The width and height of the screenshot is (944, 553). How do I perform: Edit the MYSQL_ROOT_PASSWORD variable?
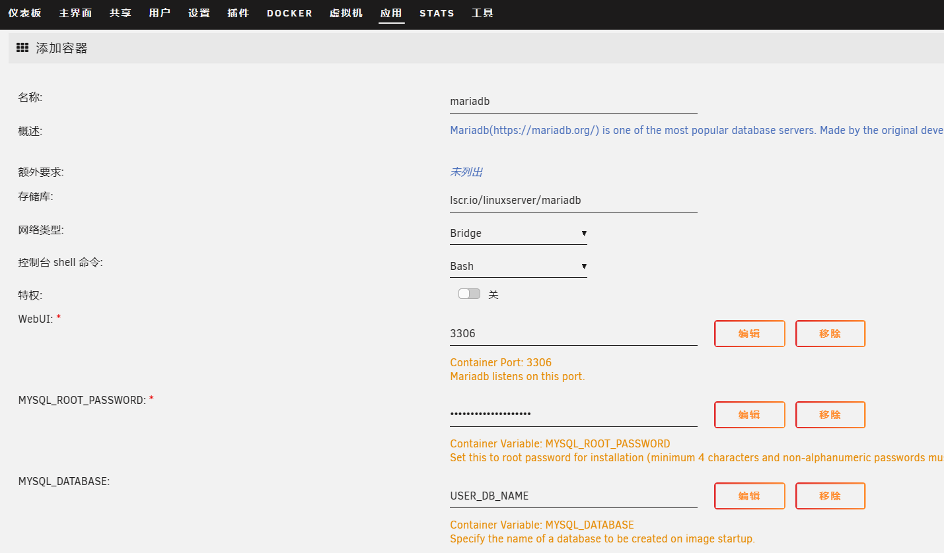pyautogui.click(x=749, y=415)
